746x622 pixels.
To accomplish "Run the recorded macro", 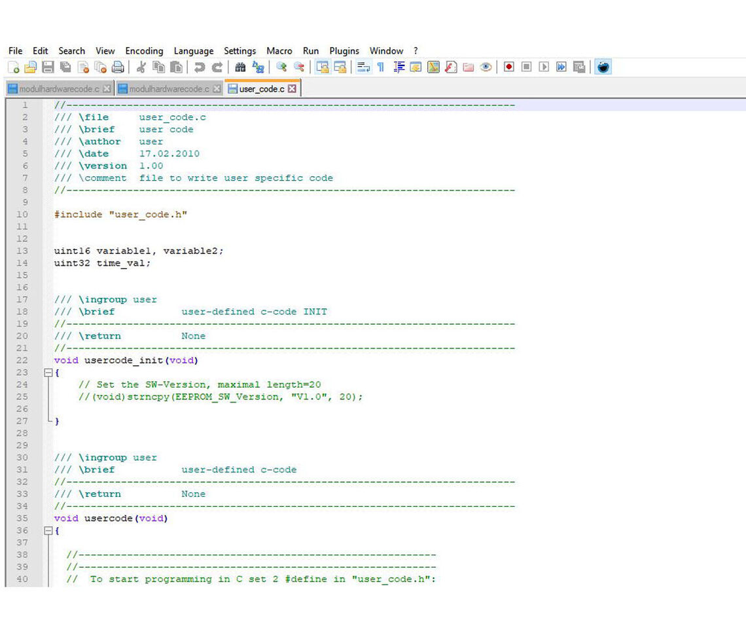I will click(544, 66).
